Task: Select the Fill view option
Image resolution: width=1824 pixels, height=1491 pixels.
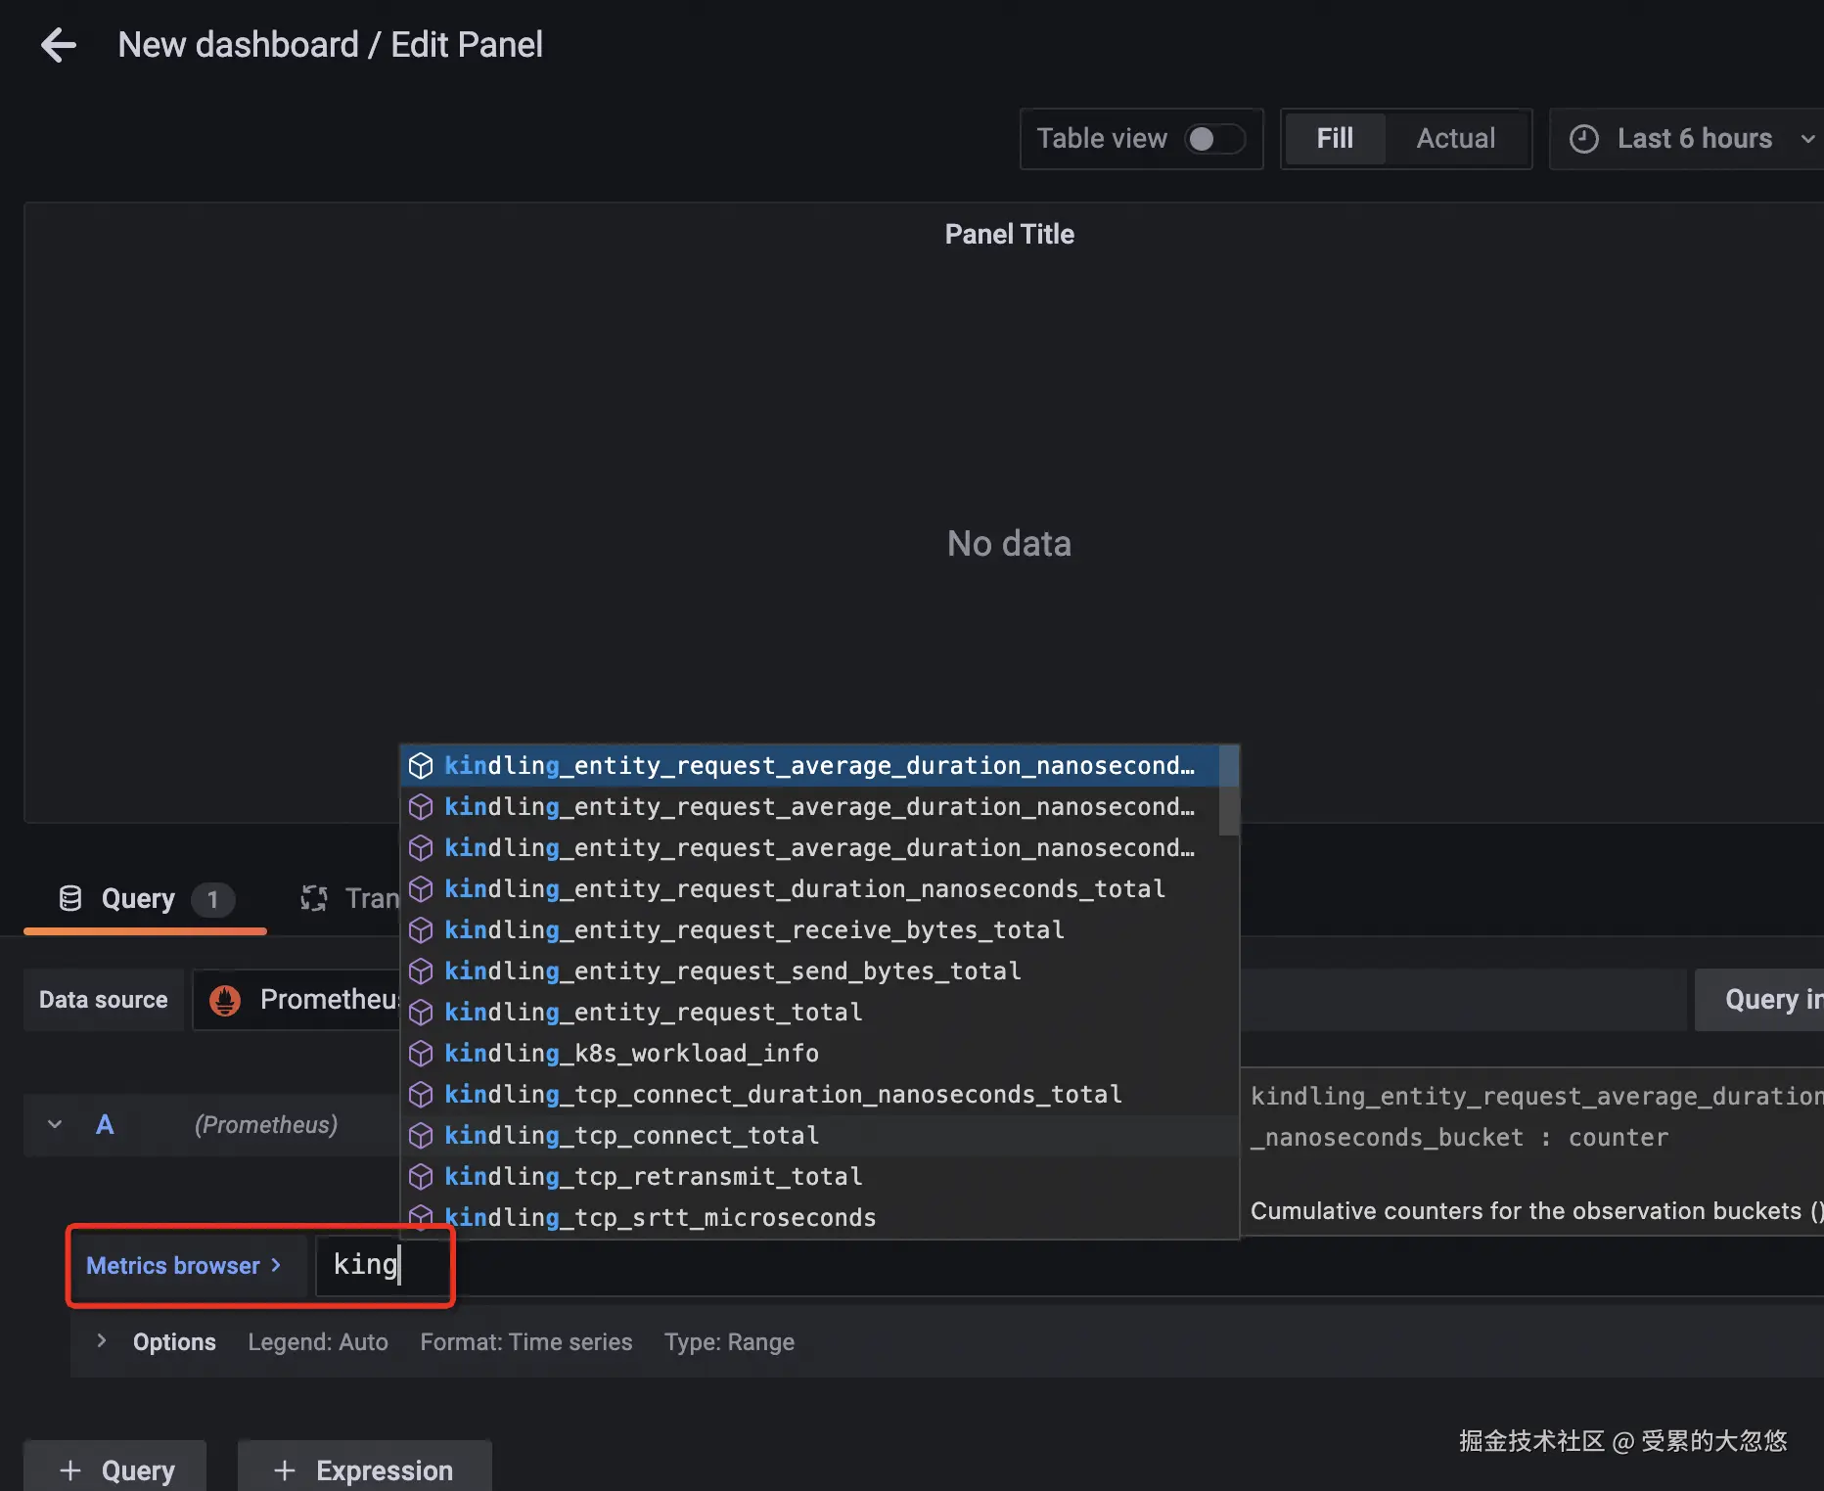Action: 1335,139
